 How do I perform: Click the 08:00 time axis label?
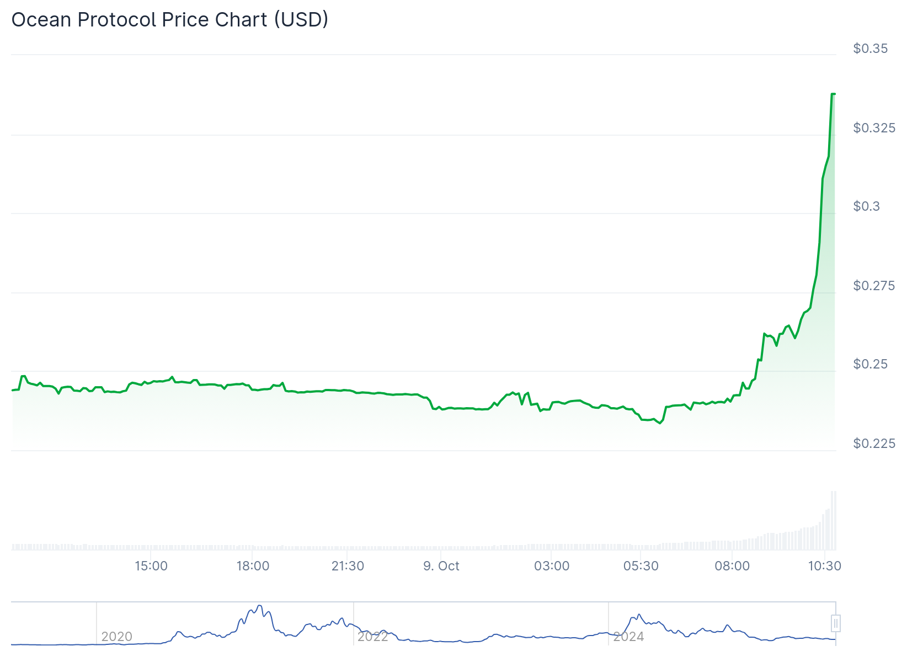[732, 566]
